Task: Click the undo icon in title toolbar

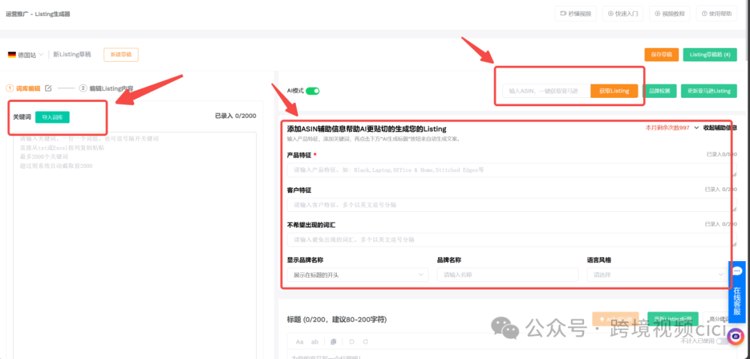Action: click(351, 342)
